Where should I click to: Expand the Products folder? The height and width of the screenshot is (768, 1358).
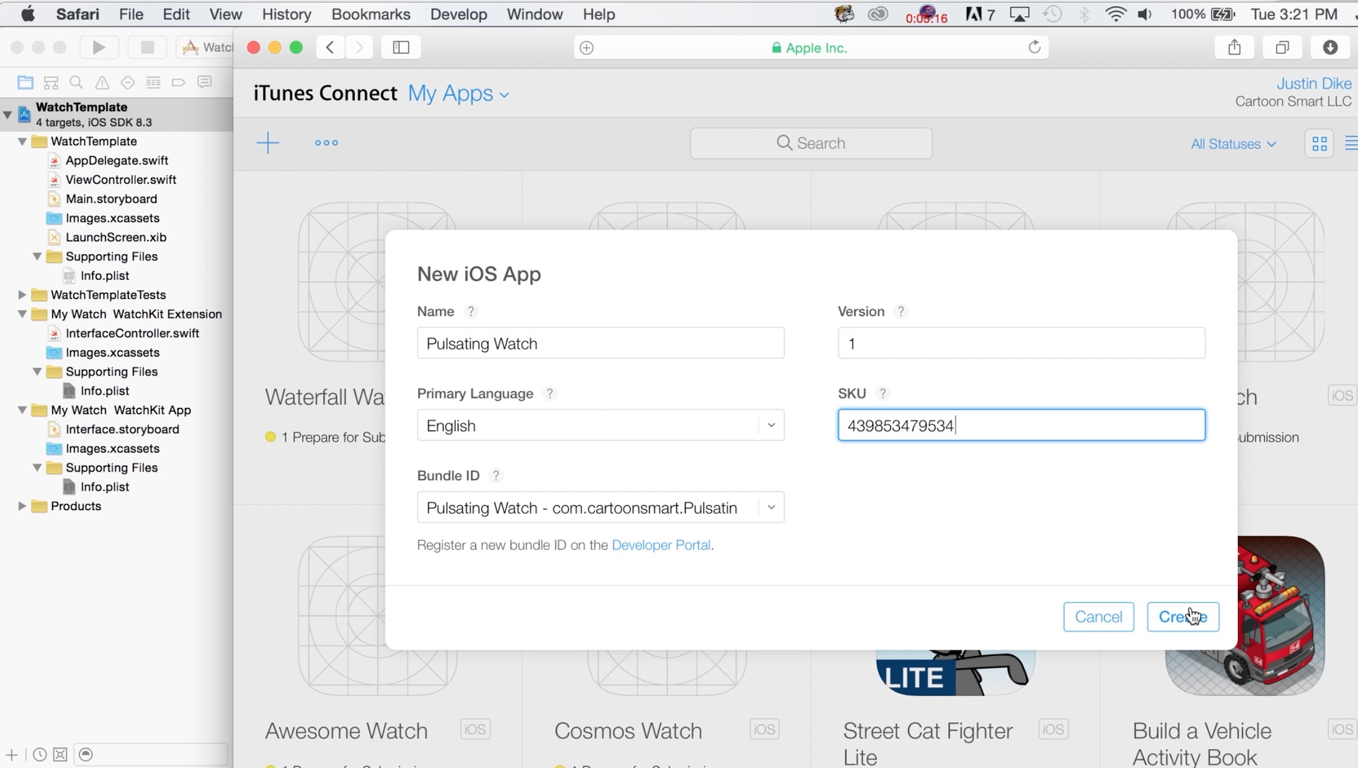click(x=22, y=506)
